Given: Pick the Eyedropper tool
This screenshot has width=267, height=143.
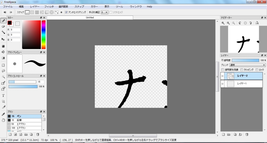Looking at the screenshot, I should pyautogui.click(x=3, y=114).
